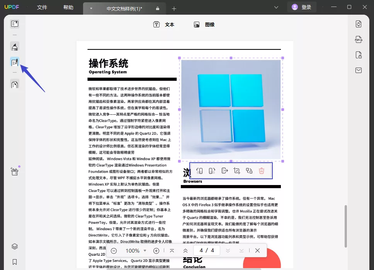Image resolution: width=374 pixels, height=270 pixels.
Task: Click the Browsers subtitle text
Action: [x=193, y=181]
